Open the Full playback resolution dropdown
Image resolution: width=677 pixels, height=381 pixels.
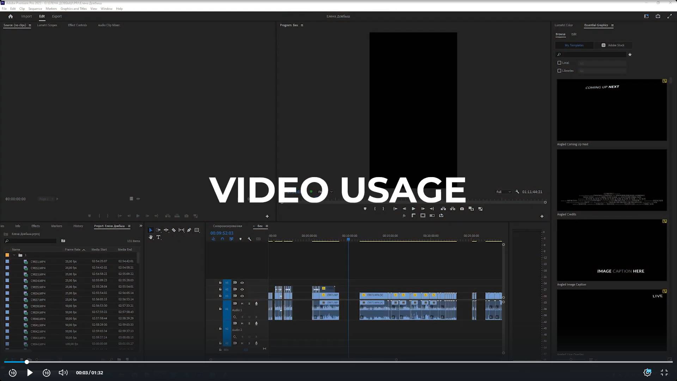(504, 192)
